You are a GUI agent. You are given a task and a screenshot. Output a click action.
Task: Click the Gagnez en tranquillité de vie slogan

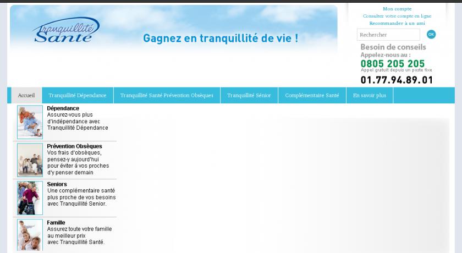221,38
